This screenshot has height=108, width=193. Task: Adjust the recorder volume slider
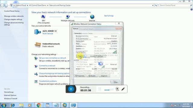[x=109, y=90]
